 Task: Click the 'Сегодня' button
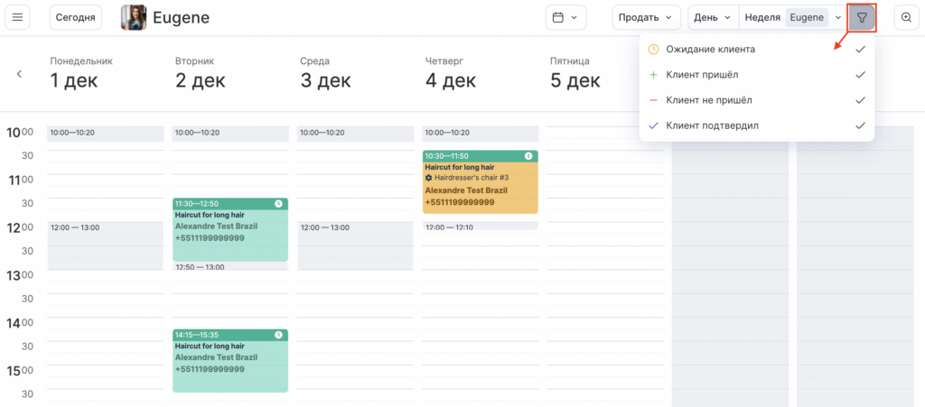(76, 17)
